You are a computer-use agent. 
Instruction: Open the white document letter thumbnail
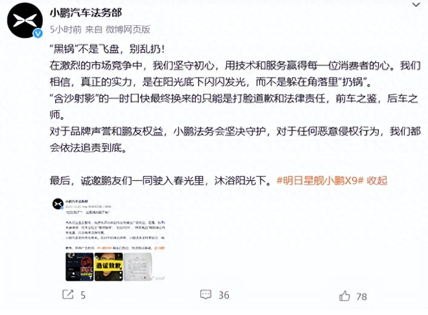[137, 267]
